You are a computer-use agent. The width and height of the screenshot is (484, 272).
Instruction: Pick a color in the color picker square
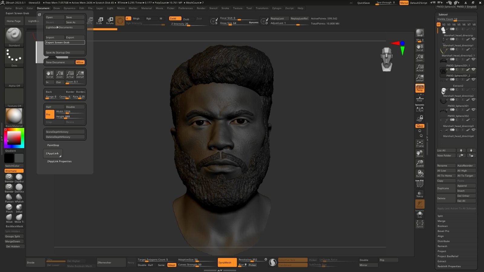(14, 138)
